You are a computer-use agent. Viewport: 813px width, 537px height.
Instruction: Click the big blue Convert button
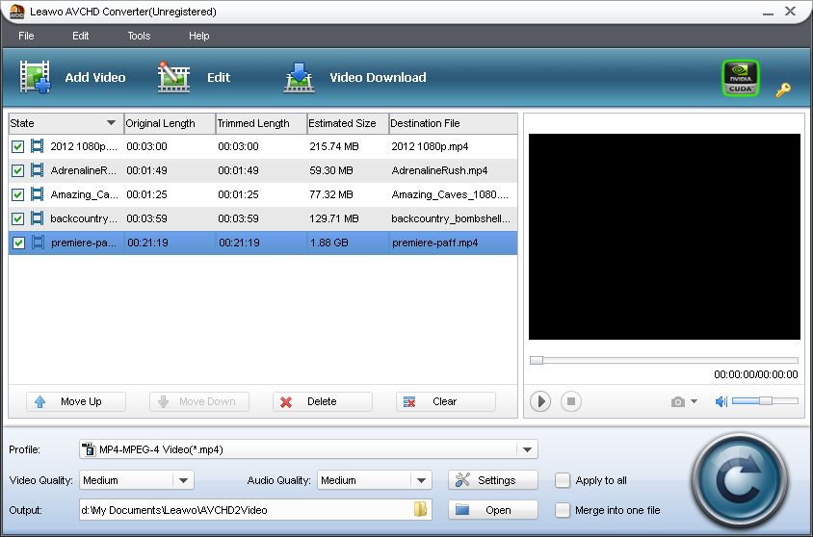[740, 480]
